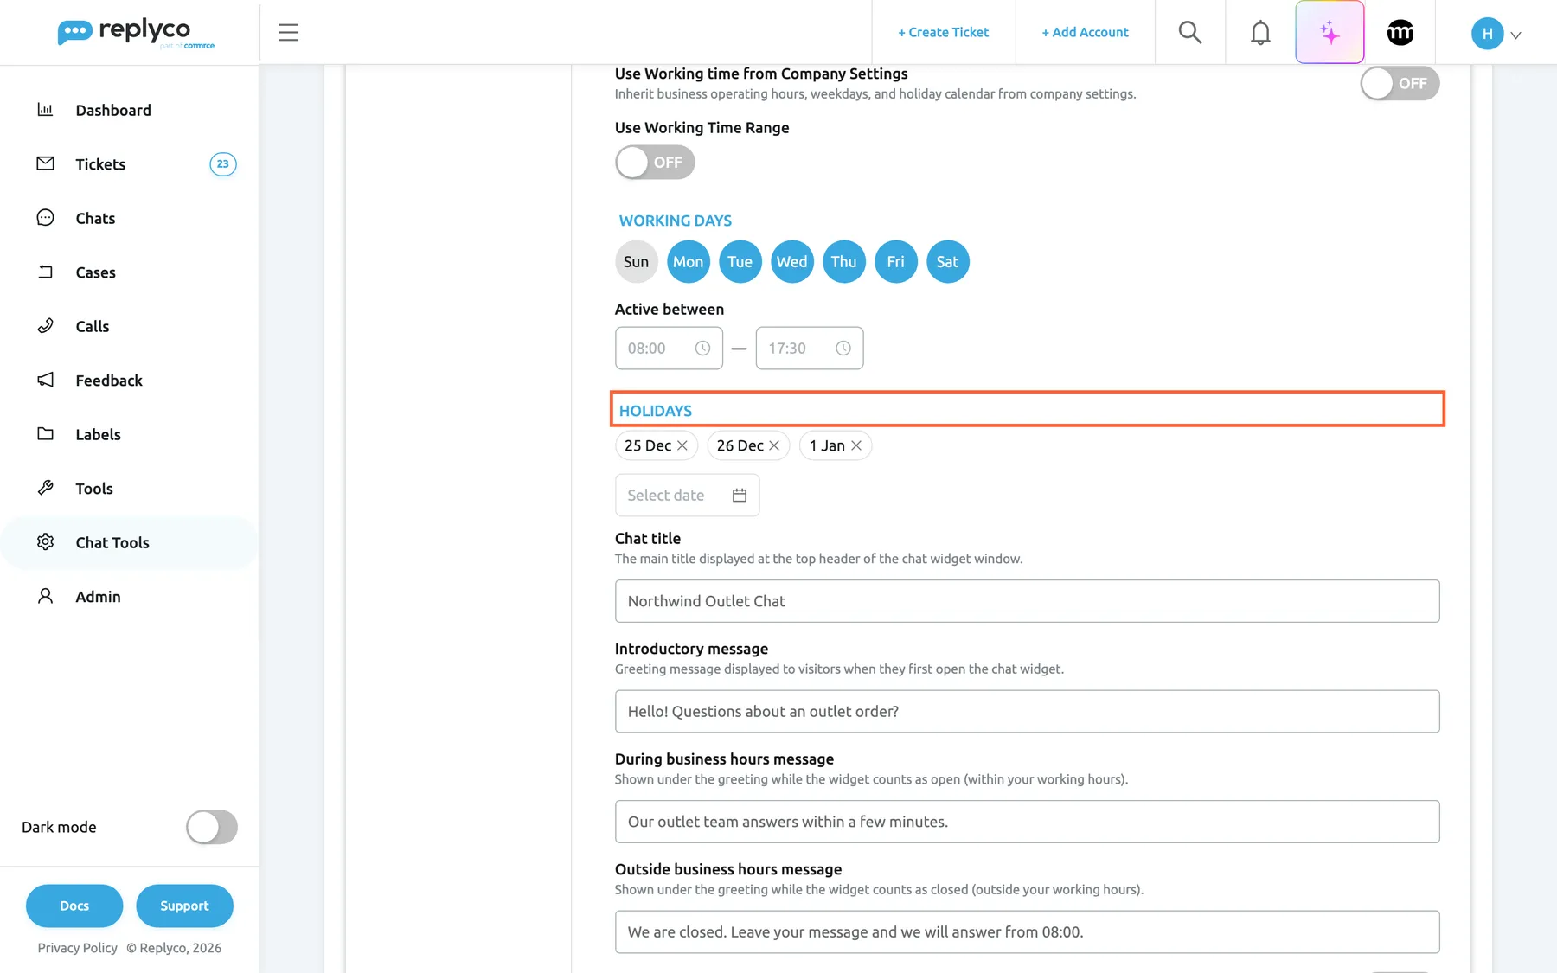This screenshot has height=973, width=1557.
Task: Open the AI sparkle assistant icon
Action: pos(1330,33)
